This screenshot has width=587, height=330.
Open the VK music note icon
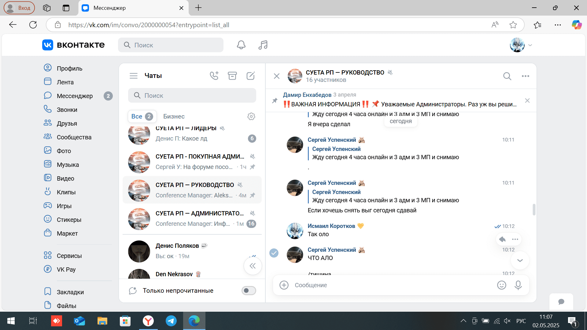tap(263, 45)
